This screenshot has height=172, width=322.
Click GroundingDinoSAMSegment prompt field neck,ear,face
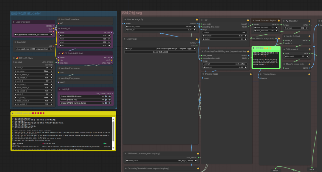225,64
